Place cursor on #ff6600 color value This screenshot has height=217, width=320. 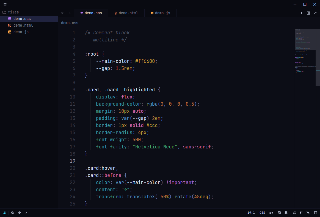(x=145, y=61)
